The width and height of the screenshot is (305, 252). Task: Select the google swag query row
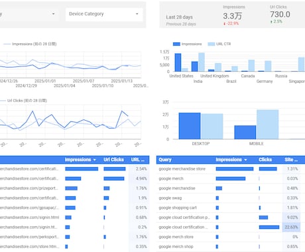point(230,198)
